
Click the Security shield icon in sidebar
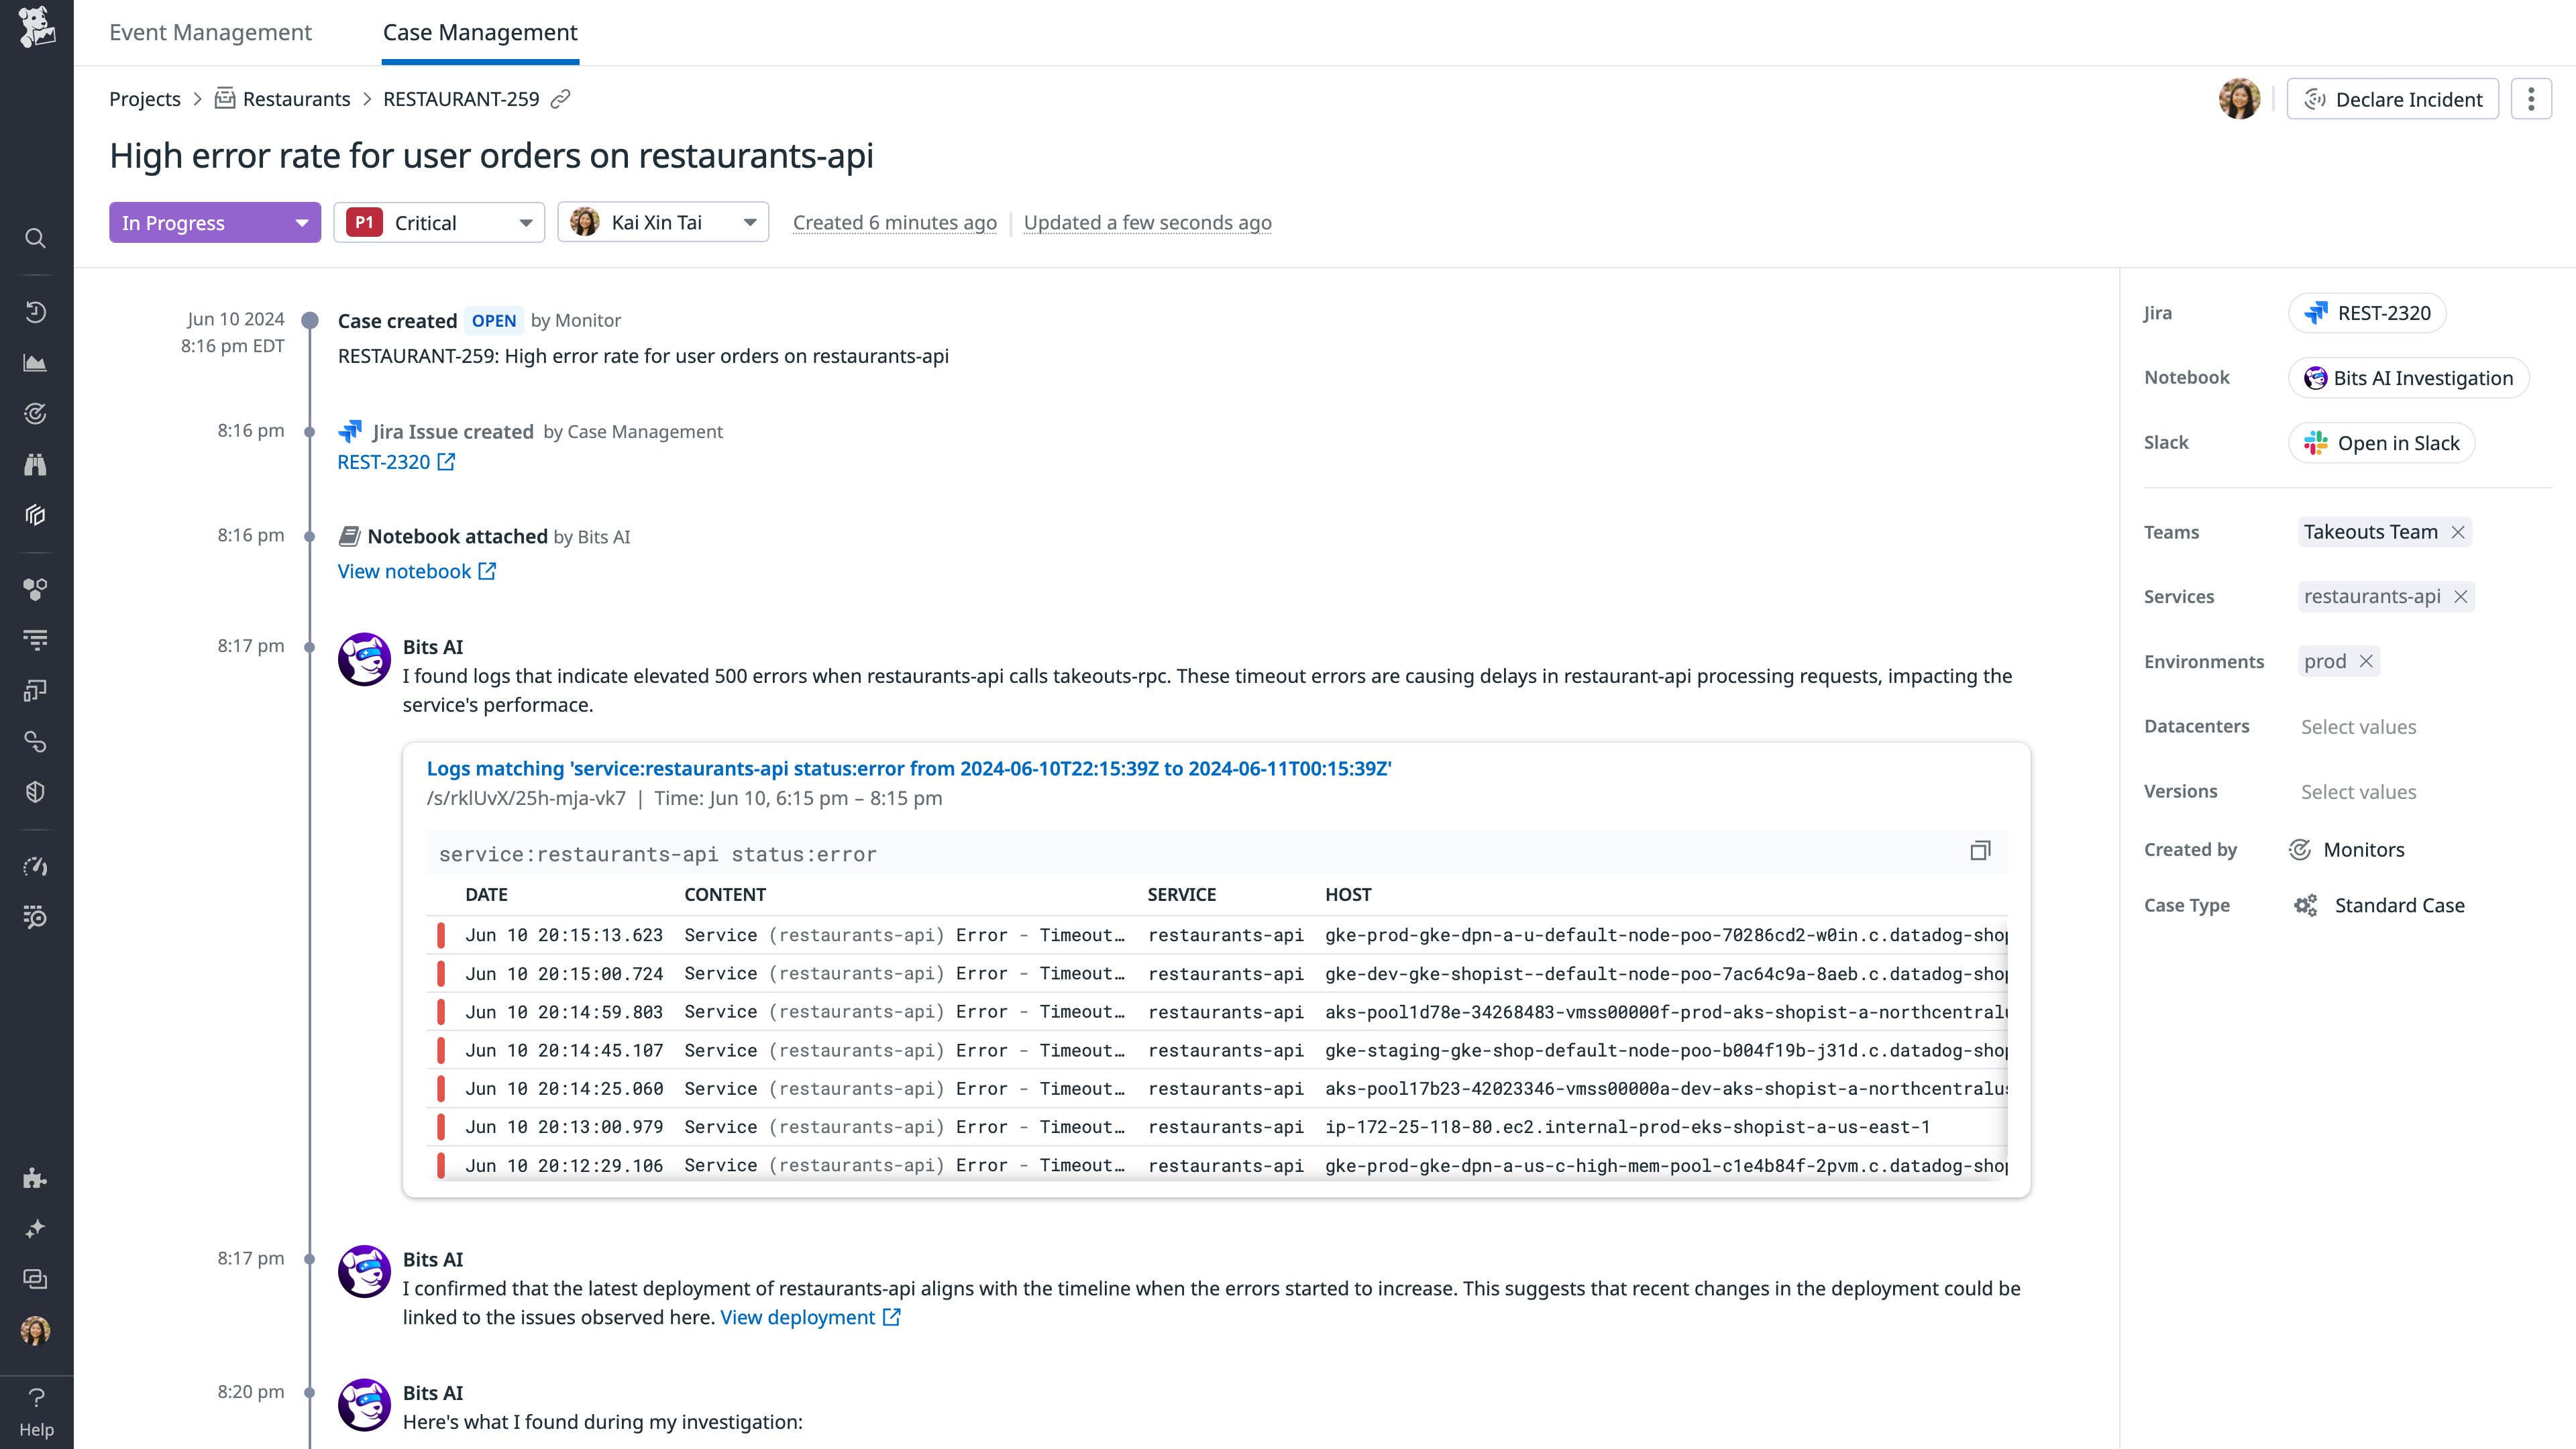[36, 791]
